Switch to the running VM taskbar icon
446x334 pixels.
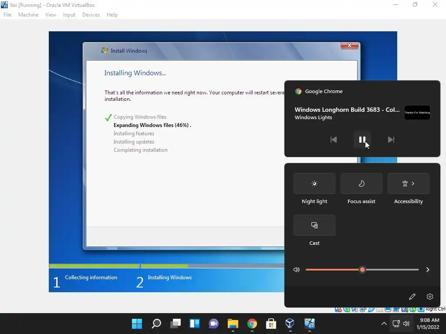coord(310,324)
